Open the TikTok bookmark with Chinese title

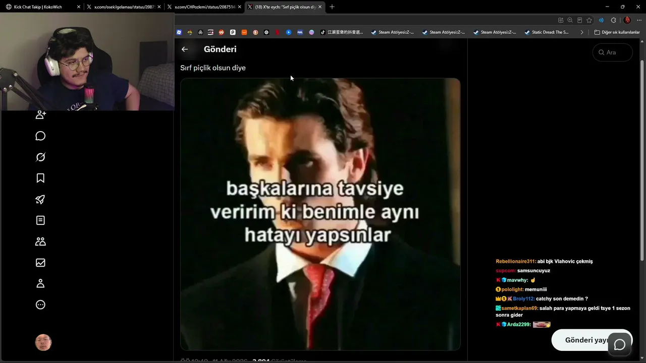342,32
